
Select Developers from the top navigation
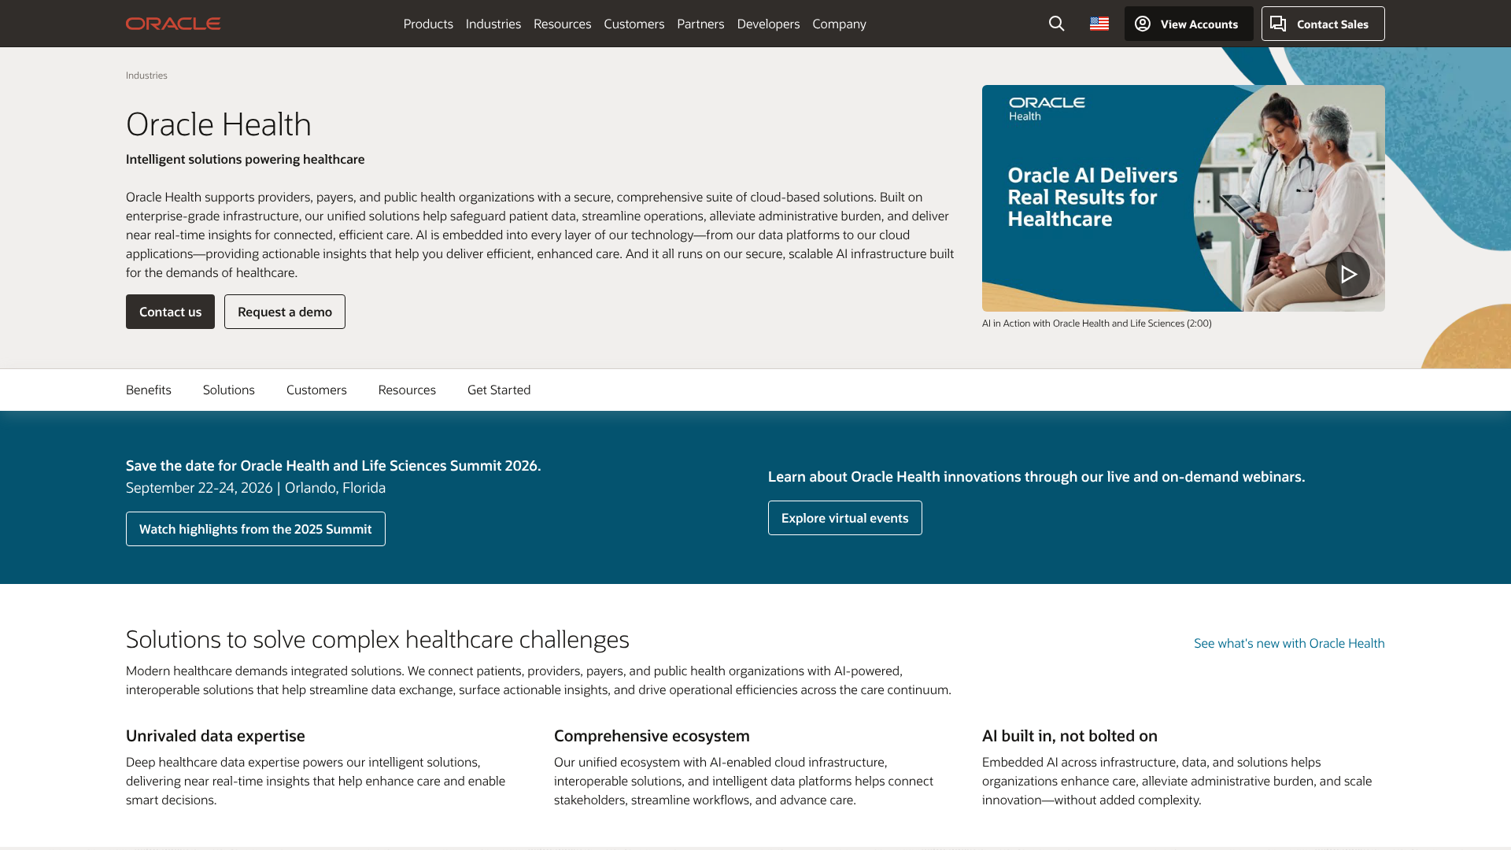768,24
